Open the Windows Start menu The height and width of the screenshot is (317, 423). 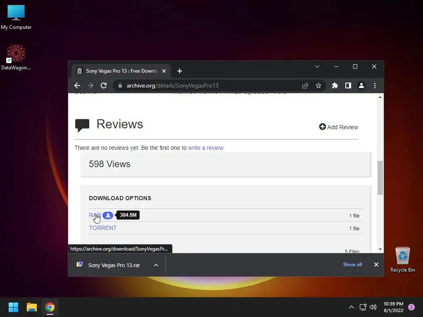[x=13, y=307]
